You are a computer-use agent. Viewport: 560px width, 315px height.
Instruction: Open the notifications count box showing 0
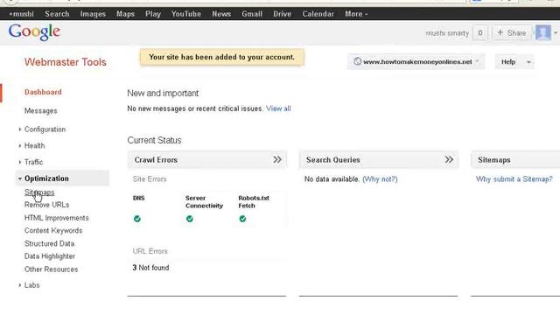pyautogui.click(x=480, y=33)
